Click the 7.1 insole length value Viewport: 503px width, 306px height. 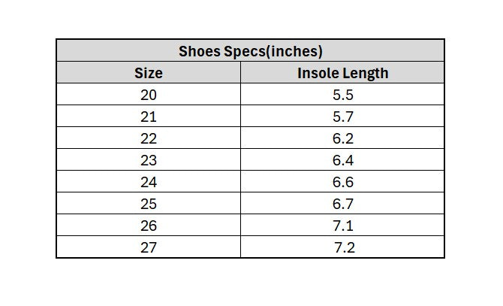coord(343,226)
